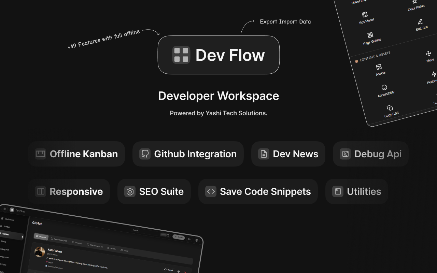437x273 pixels.
Task: Click the Export Import Data label
Action: tap(285, 21)
